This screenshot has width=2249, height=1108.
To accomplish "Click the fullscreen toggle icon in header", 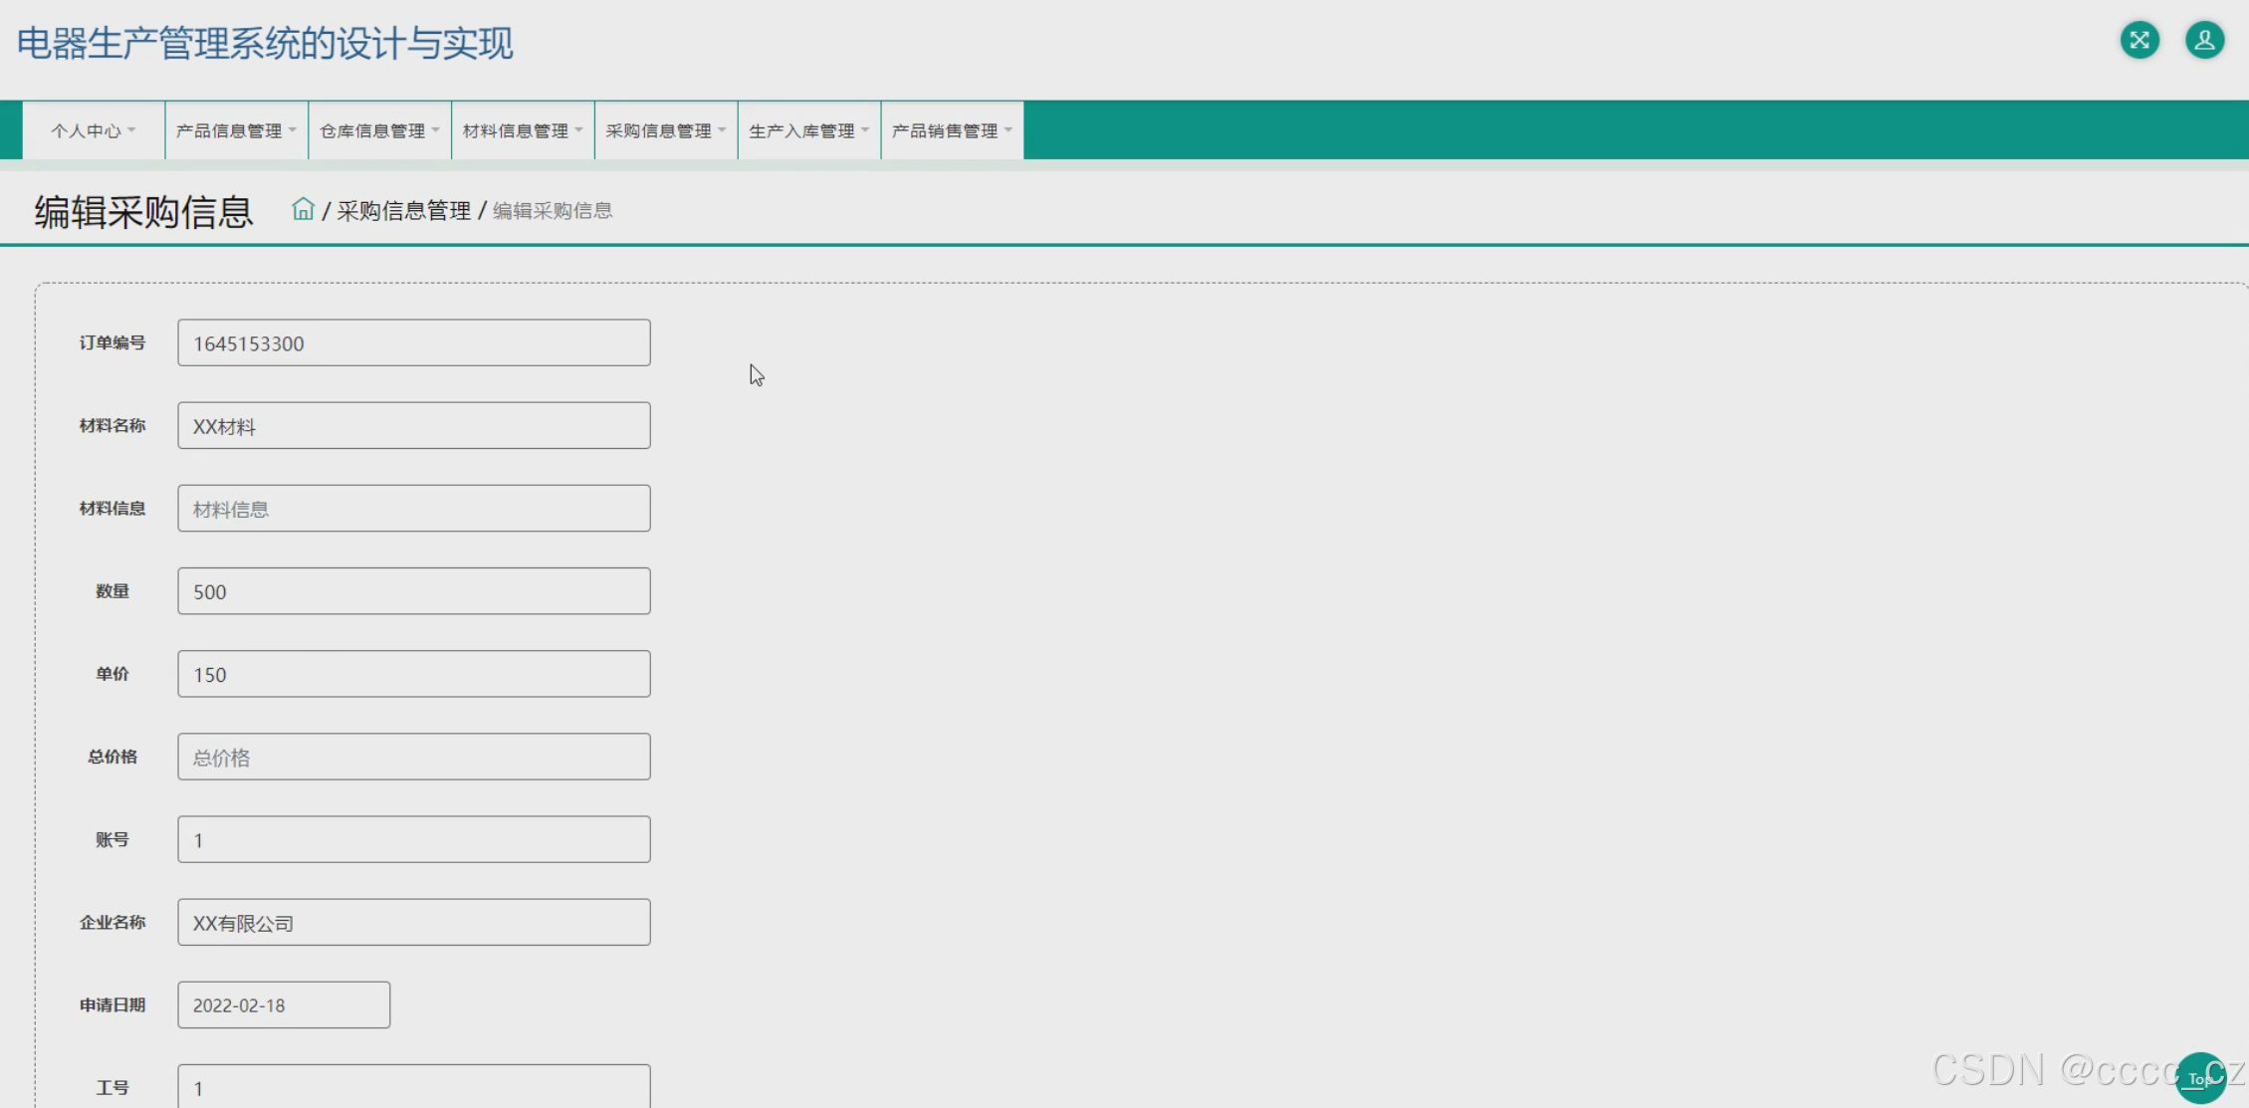I will point(2138,41).
